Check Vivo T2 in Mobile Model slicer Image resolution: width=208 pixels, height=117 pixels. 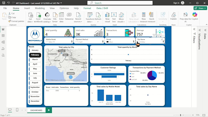coord(47,42)
